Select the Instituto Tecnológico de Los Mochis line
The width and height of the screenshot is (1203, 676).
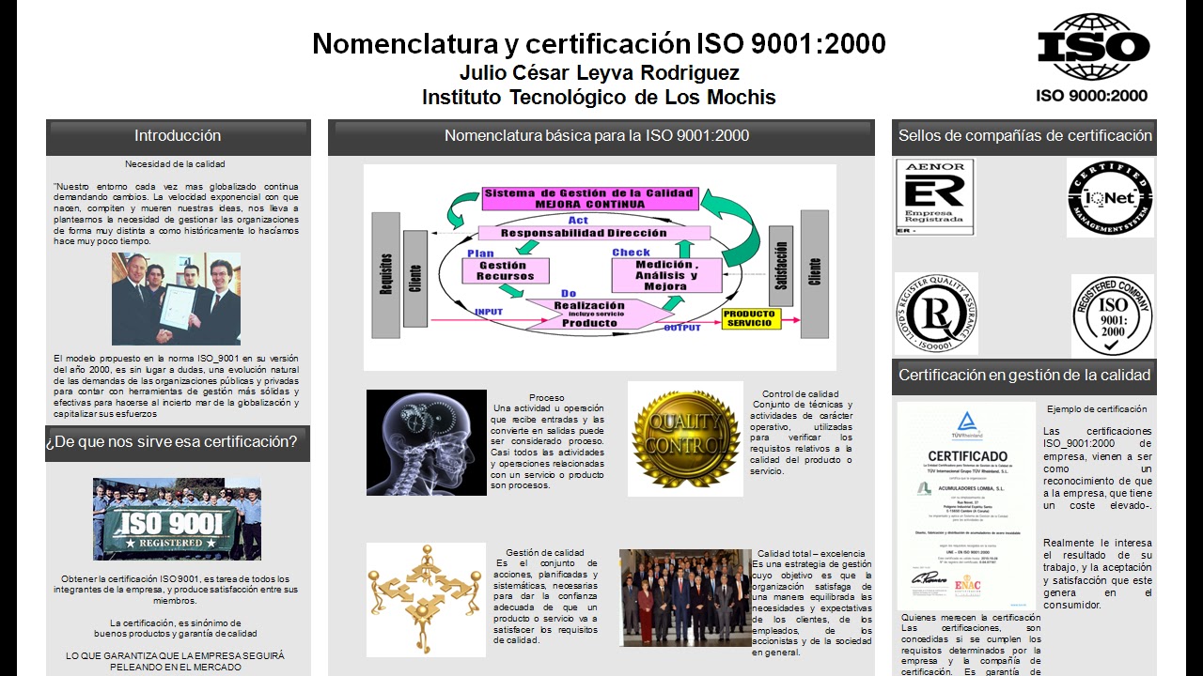(x=599, y=97)
